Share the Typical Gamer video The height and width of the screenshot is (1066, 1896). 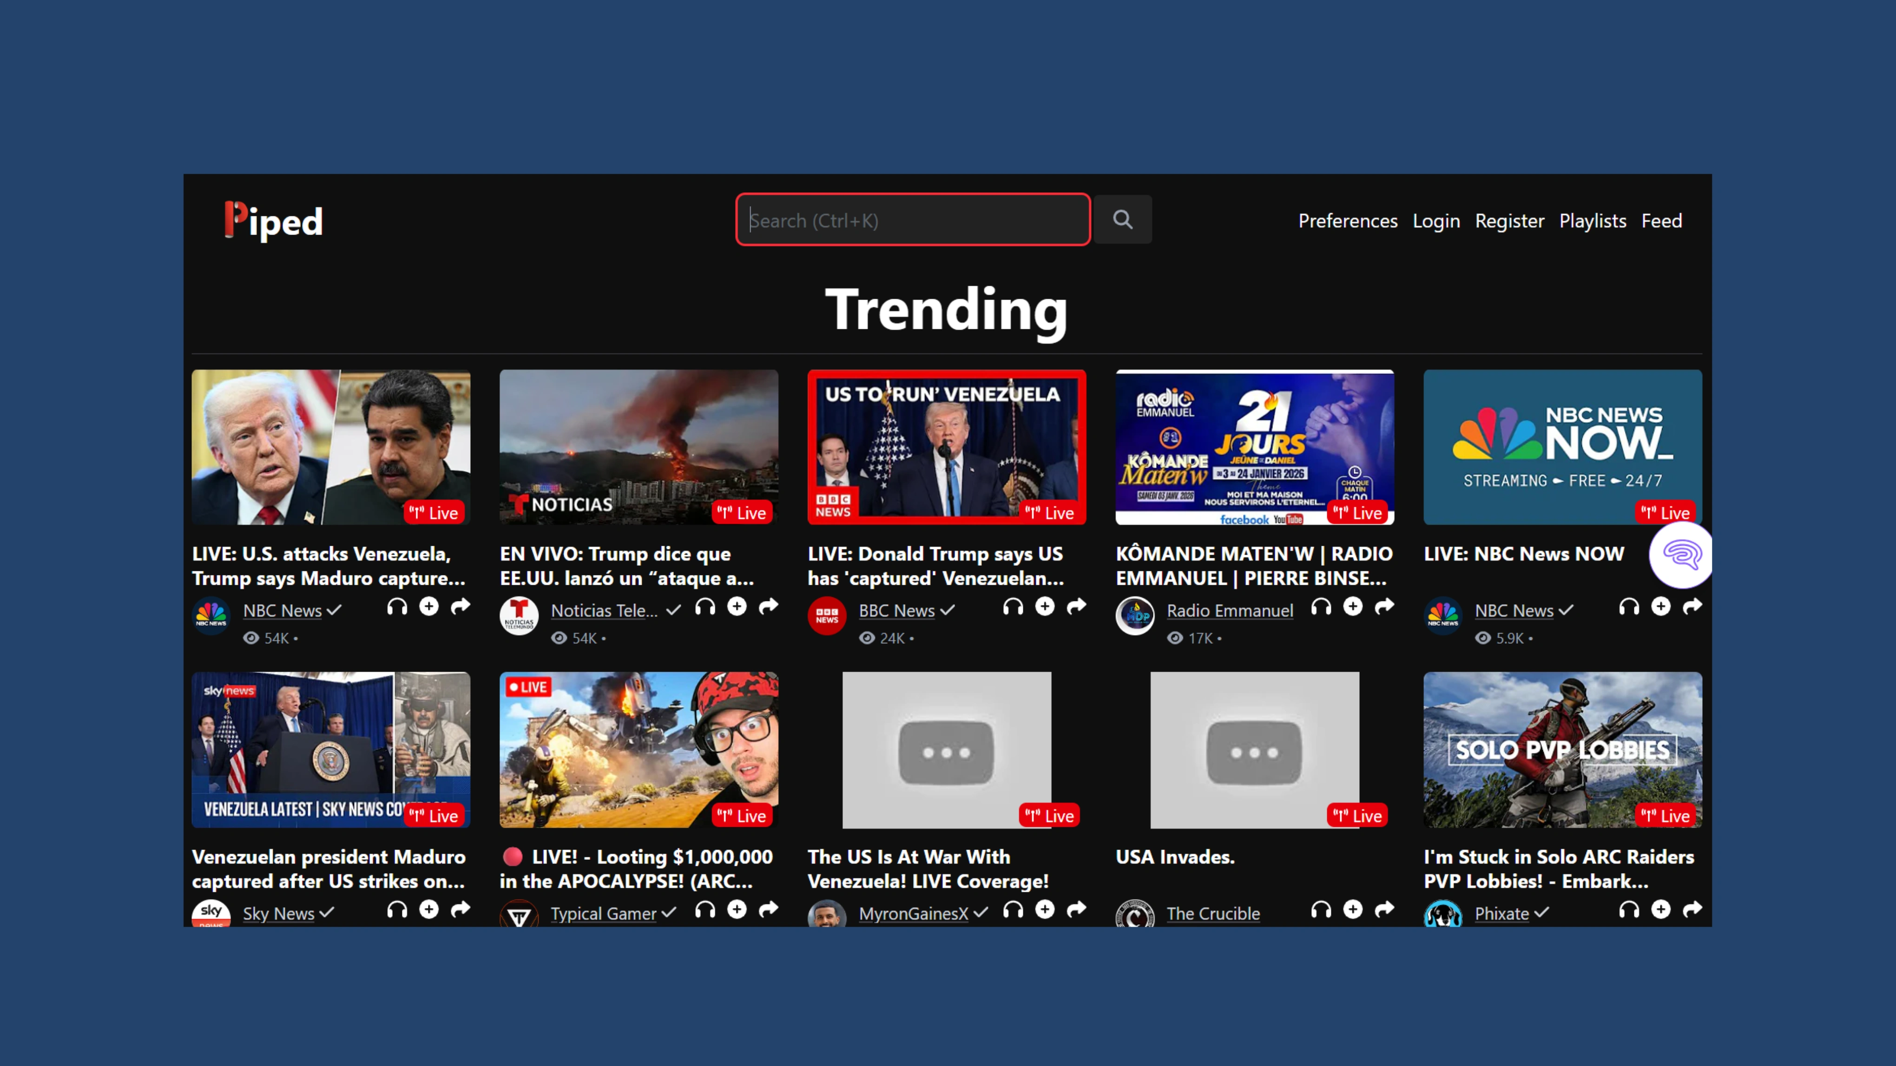(x=769, y=909)
